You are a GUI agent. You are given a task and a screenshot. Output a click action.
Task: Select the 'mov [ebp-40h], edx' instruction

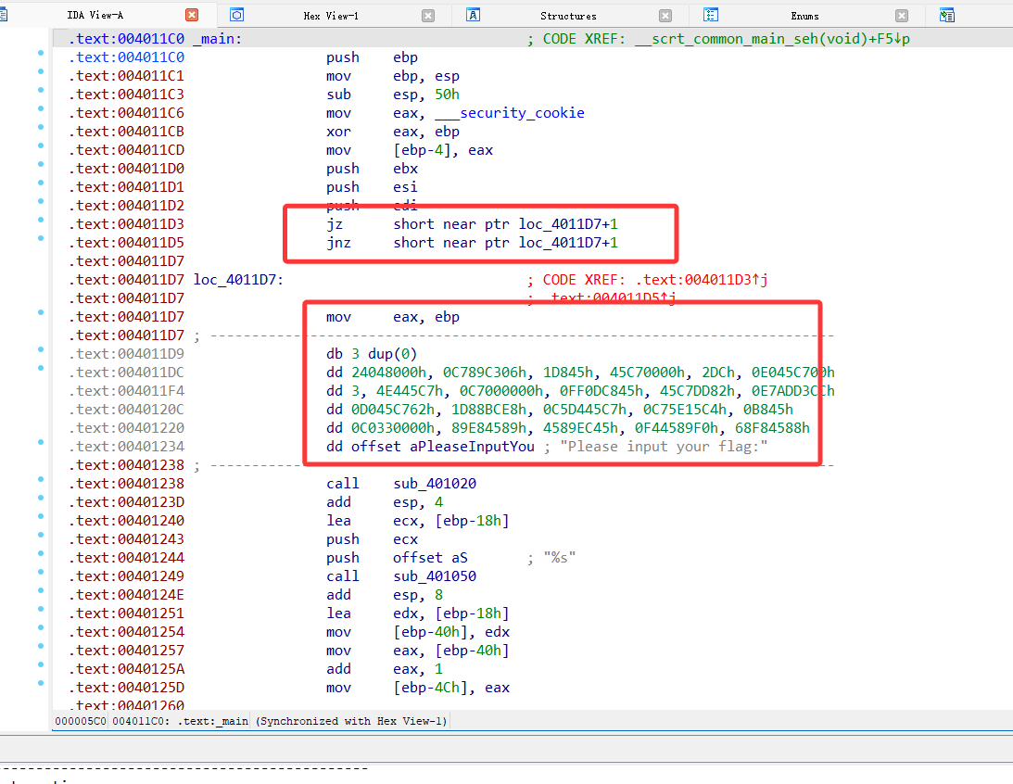[x=418, y=632]
